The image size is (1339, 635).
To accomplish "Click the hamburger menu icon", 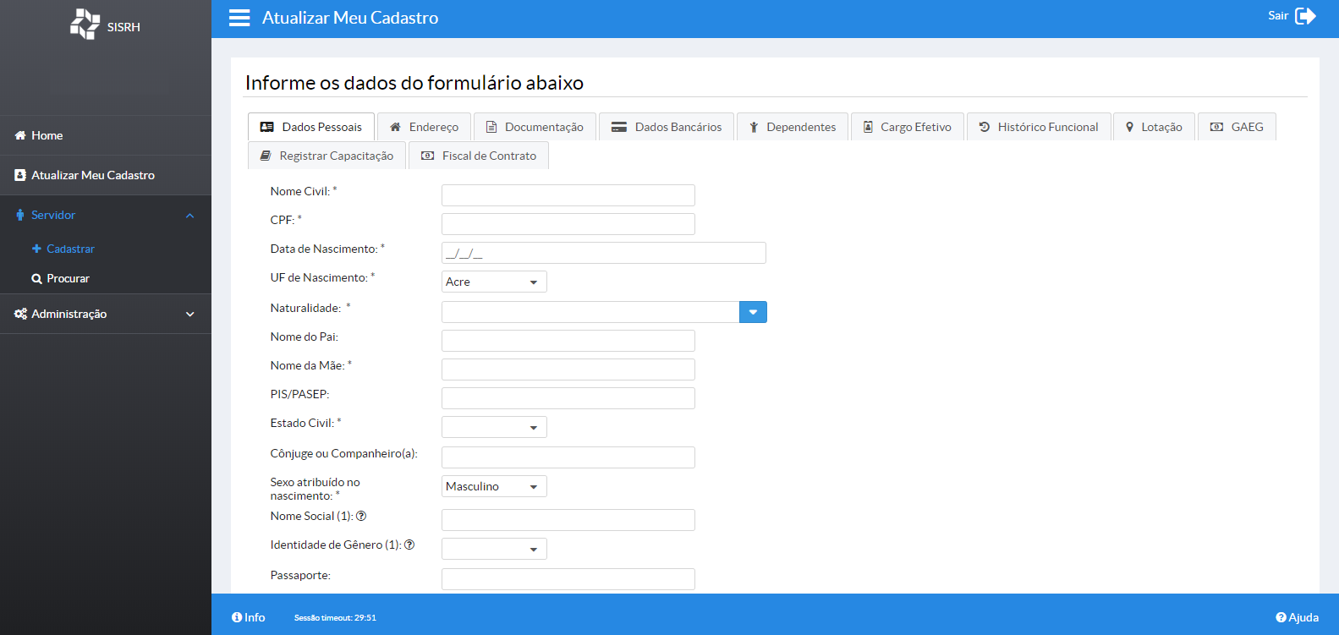I will [x=239, y=18].
